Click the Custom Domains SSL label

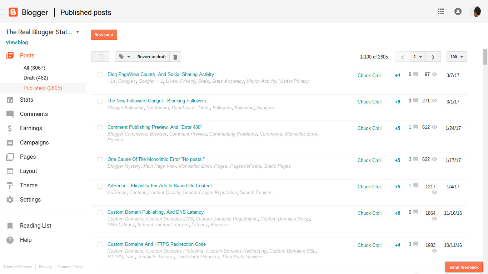292,251
